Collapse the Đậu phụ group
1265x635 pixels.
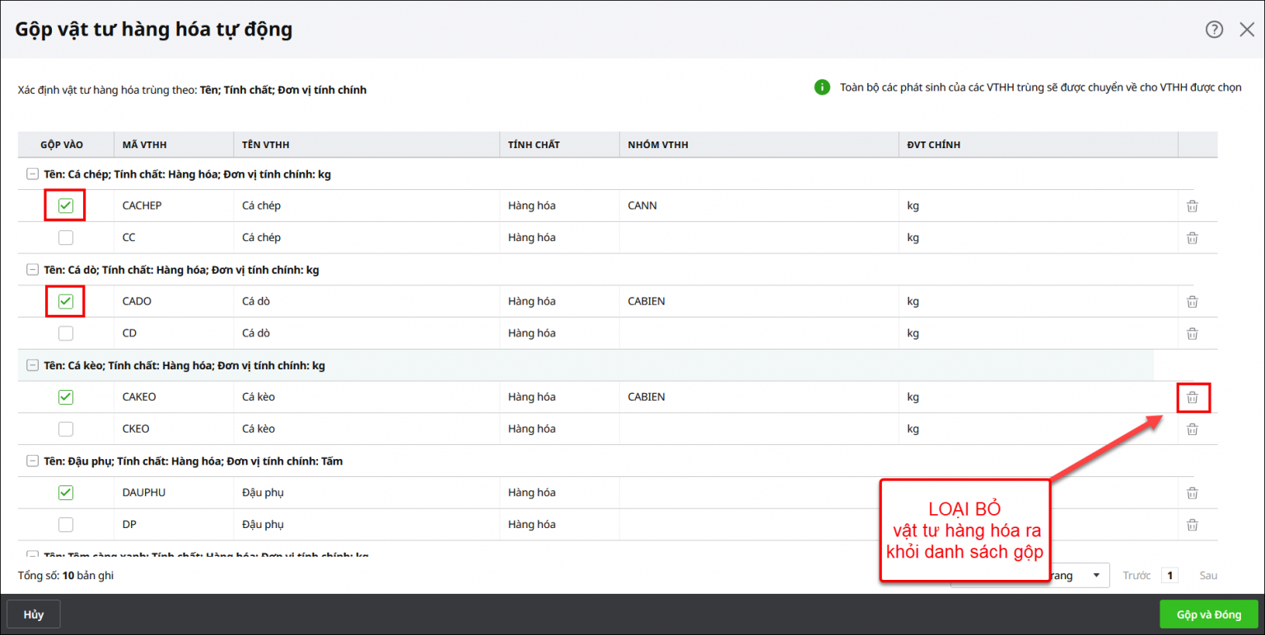tap(32, 461)
